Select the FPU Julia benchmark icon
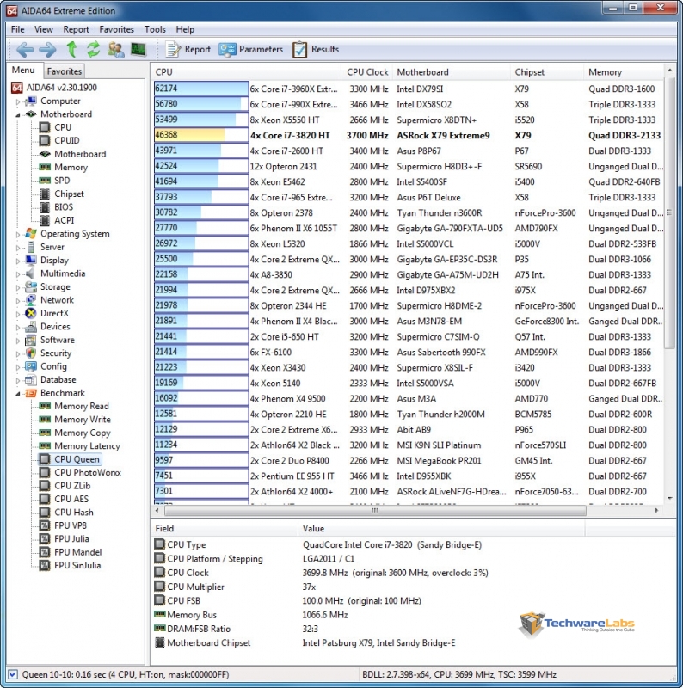This screenshot has height=688, width=683. click(x=45, y=538)
